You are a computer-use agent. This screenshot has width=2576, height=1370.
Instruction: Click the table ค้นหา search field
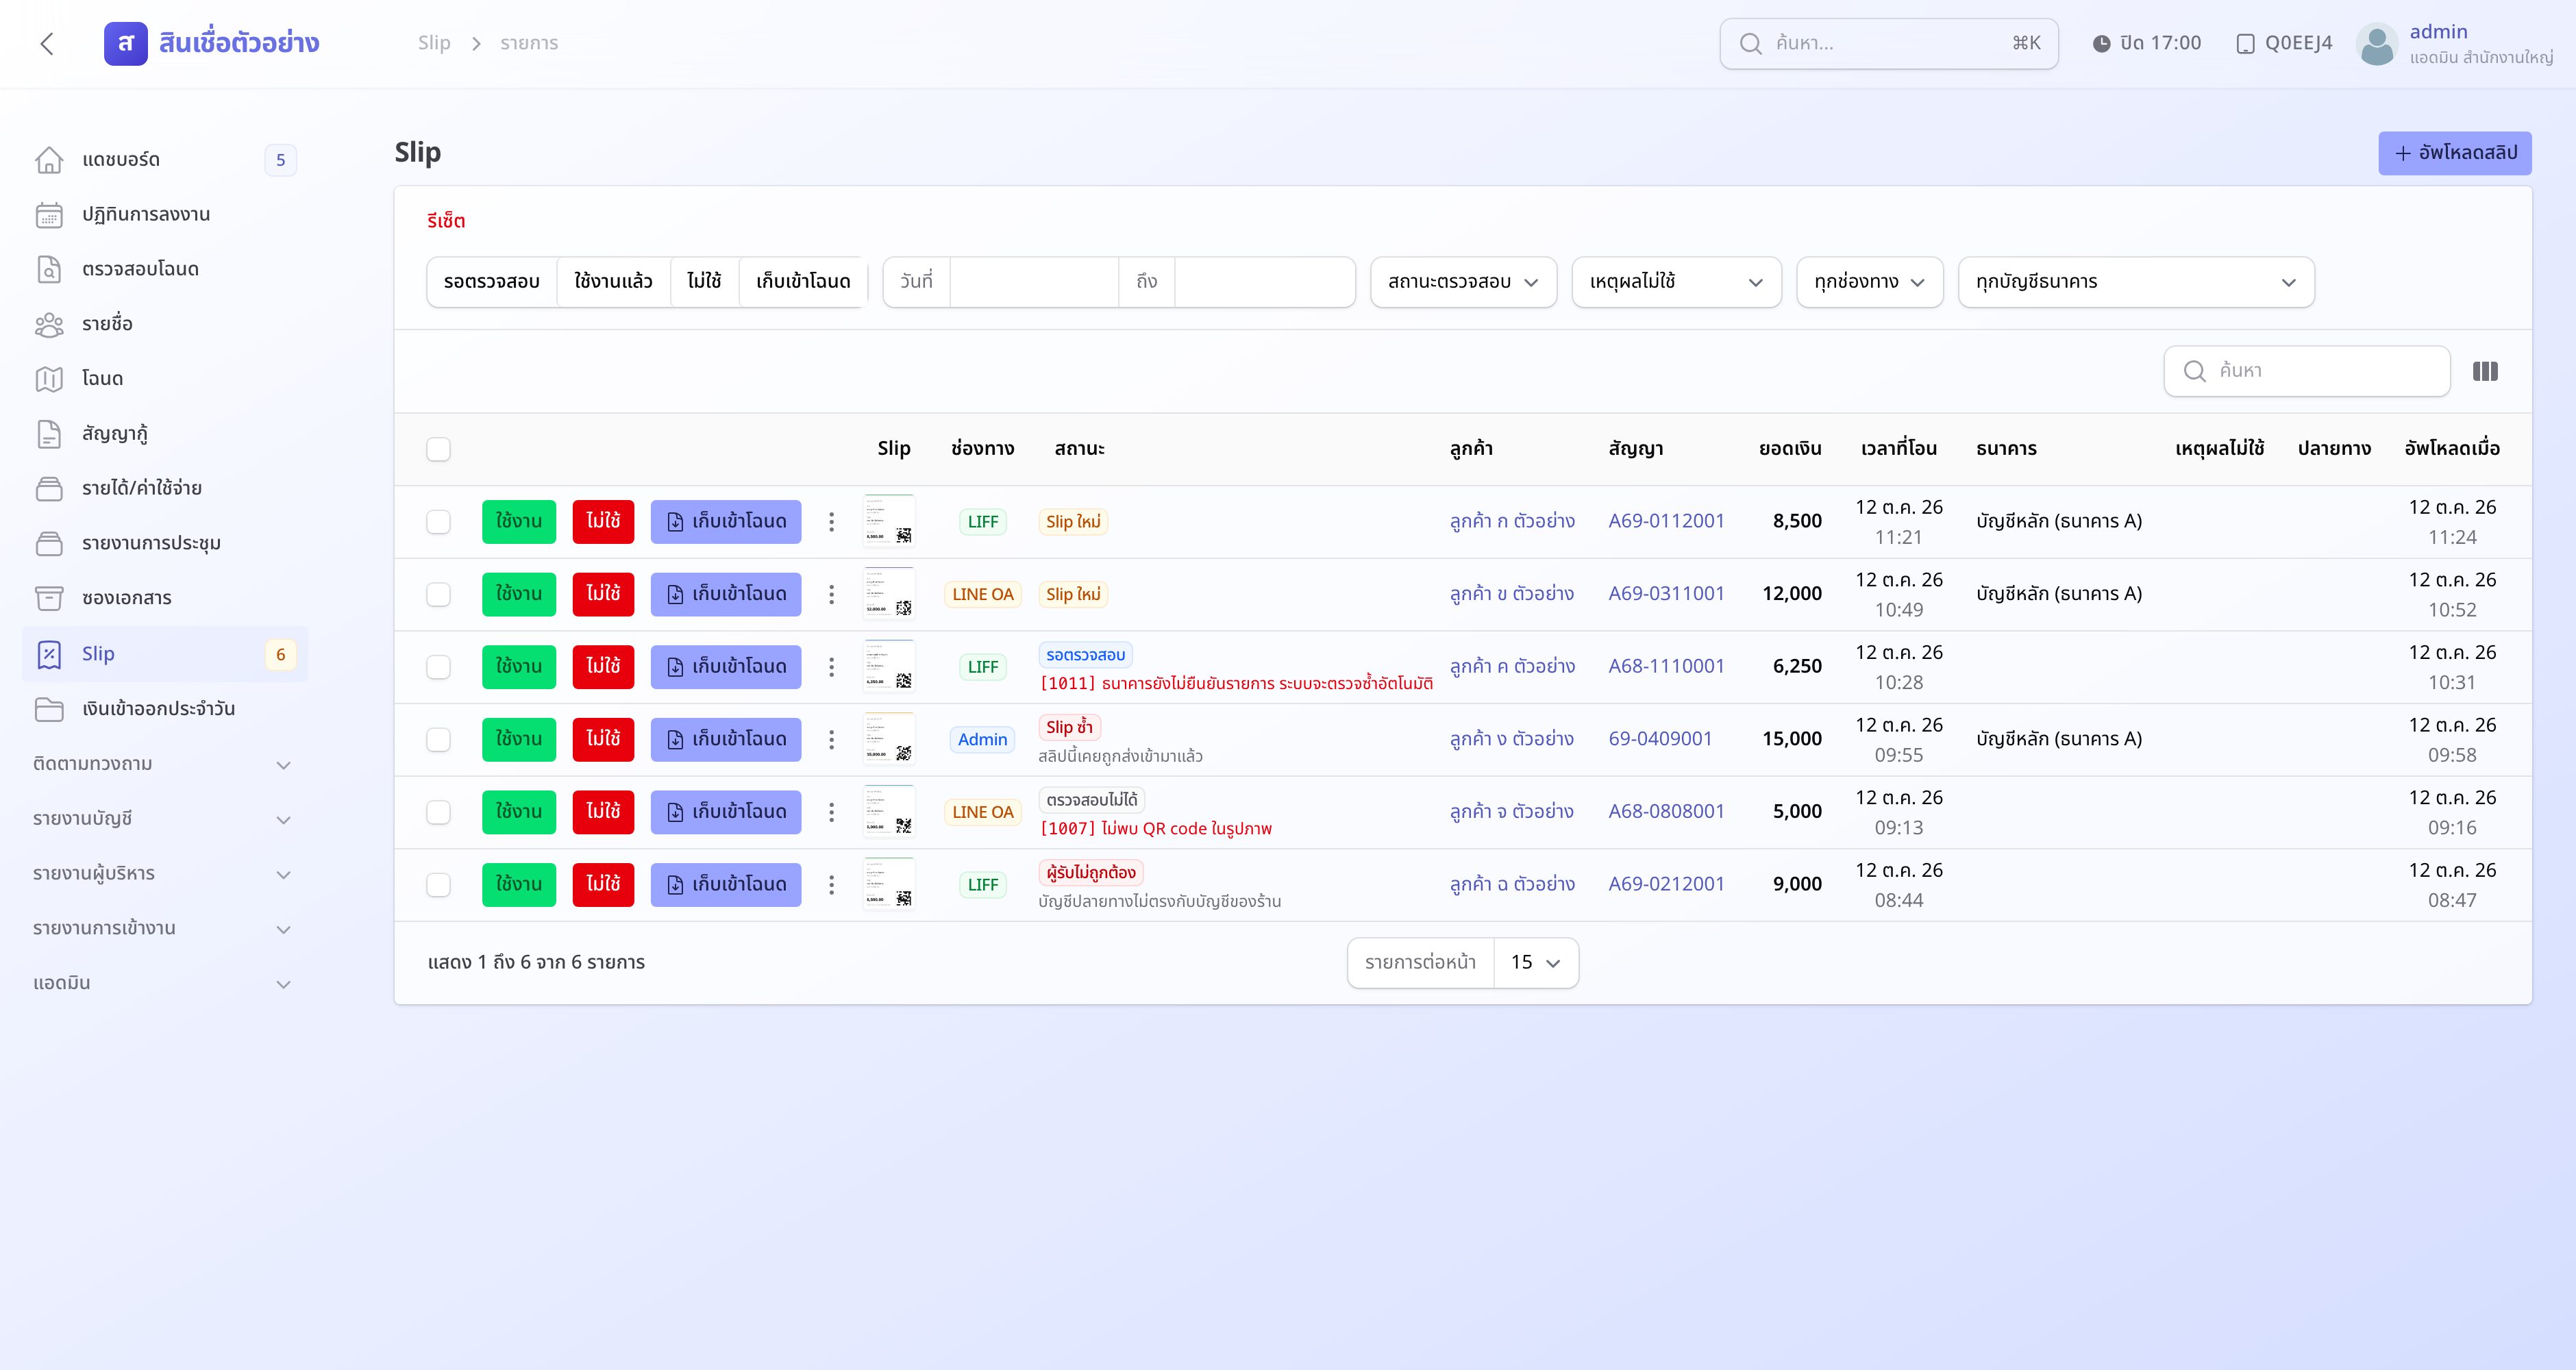tap(2306, 371)
